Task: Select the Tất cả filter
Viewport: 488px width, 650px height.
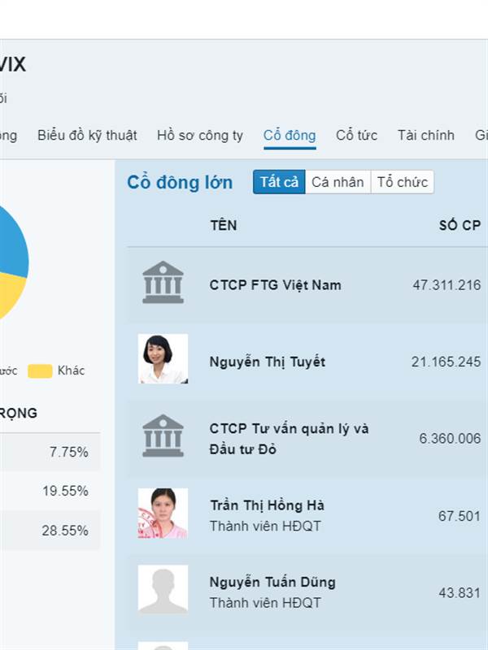Action: coord(279,182)
